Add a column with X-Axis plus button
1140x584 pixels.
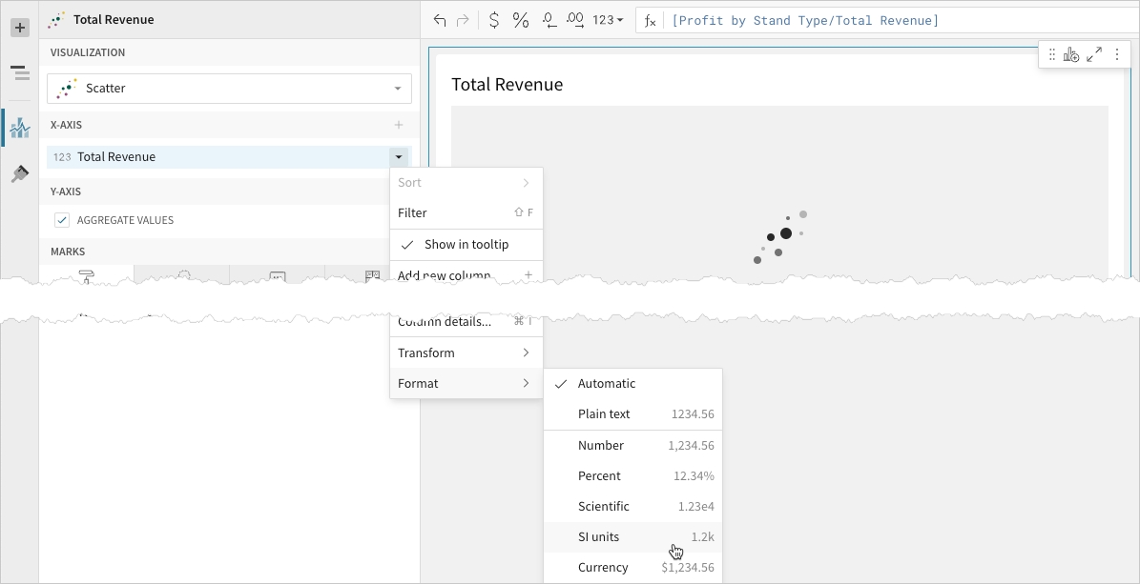point(399,125)
